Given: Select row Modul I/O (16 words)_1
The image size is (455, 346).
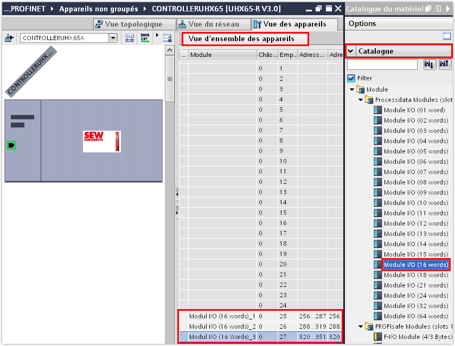Looking at the screenshot, I should [222, 316].
